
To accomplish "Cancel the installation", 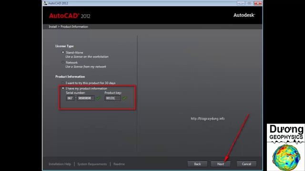I will click(246, 164).
